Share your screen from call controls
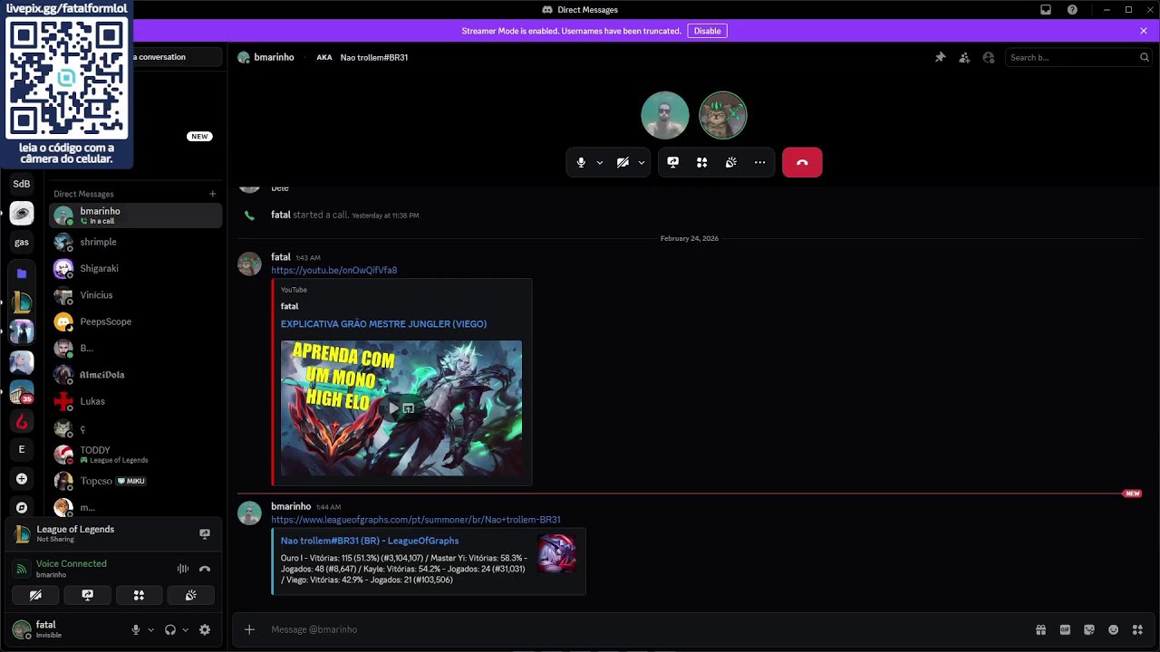This screenshot has width=1160, height=652. click(672, 162)
